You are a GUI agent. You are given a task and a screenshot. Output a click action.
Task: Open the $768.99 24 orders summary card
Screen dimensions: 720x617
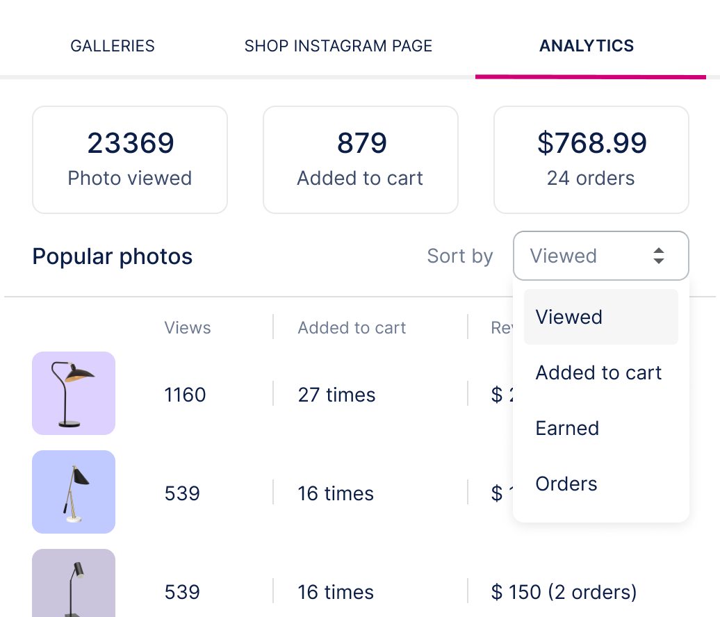click(591, 159)
